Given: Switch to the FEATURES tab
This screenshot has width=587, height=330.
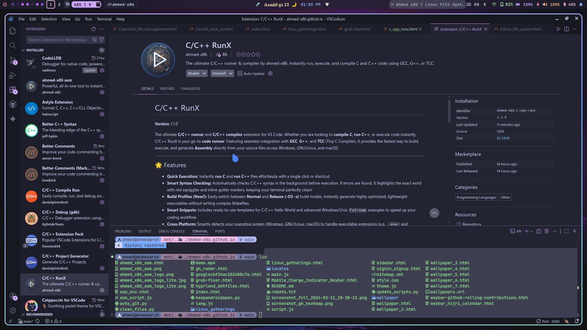Looking at the screenshot, I should pos(167,89).
